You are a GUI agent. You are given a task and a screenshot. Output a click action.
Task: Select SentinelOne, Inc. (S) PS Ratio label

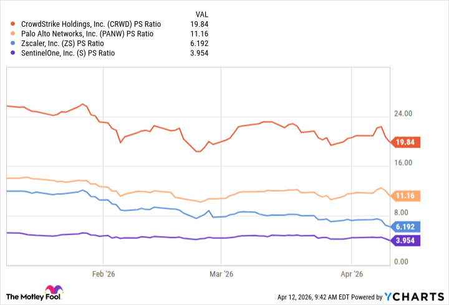pos(69,54)
